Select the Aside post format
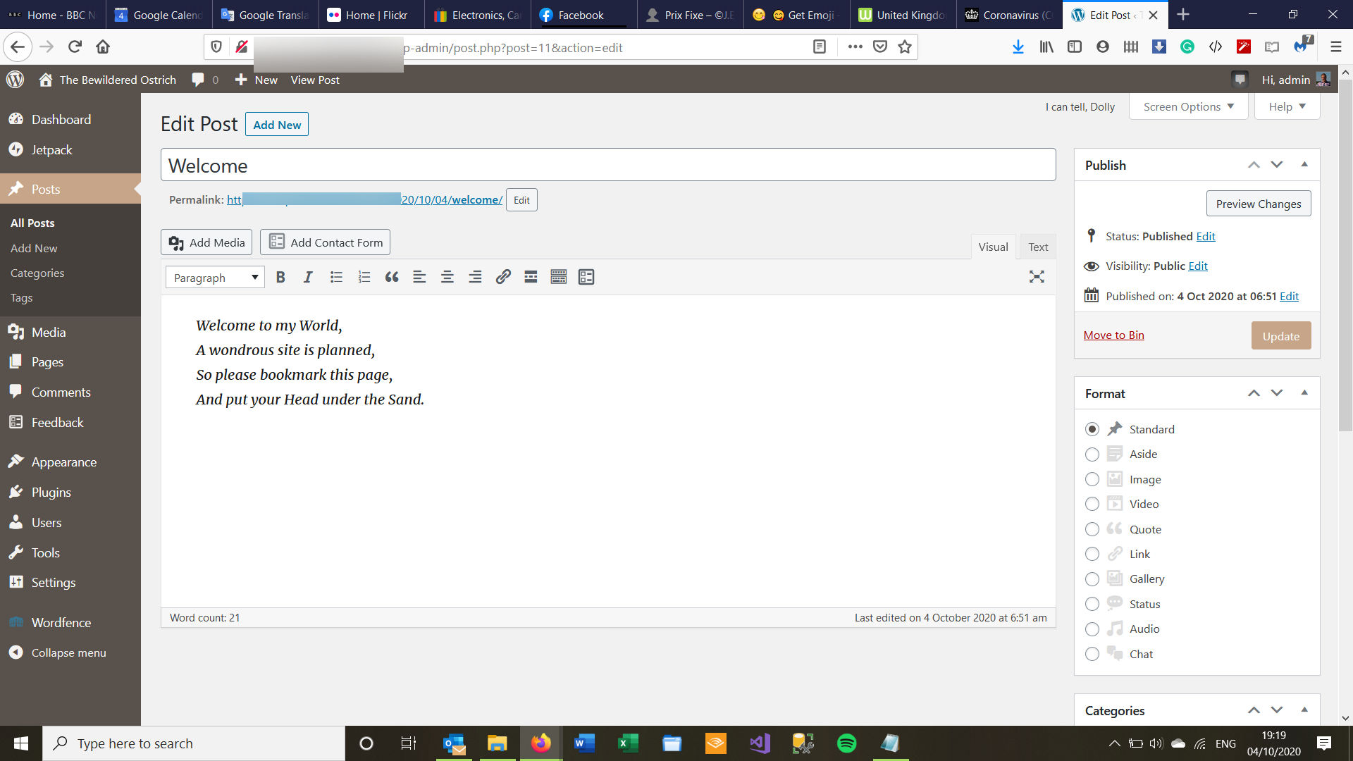 (x=1092, y=454)
